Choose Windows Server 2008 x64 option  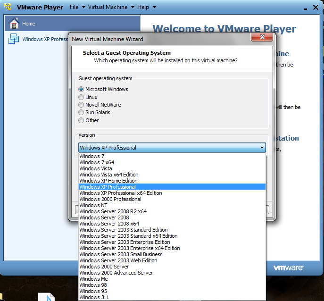click(x=172, y=224)
